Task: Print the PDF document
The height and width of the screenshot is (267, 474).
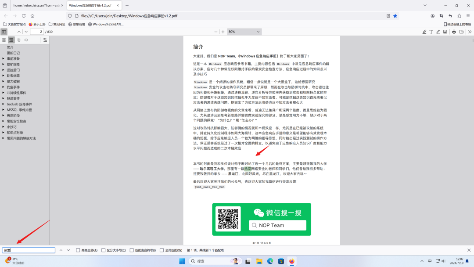Action: coord(454,32)
